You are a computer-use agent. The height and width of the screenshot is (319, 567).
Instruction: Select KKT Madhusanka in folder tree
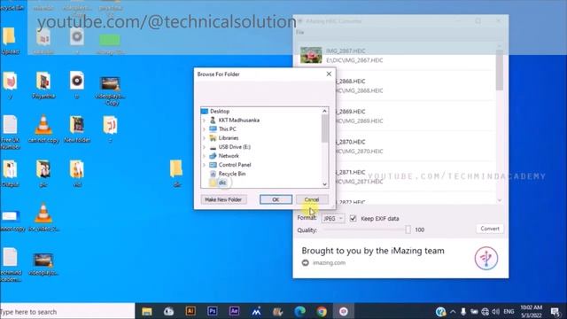(238, 121)
